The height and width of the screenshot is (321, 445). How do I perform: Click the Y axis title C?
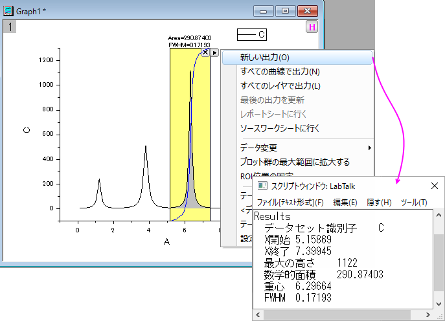(x=27, y=130)
